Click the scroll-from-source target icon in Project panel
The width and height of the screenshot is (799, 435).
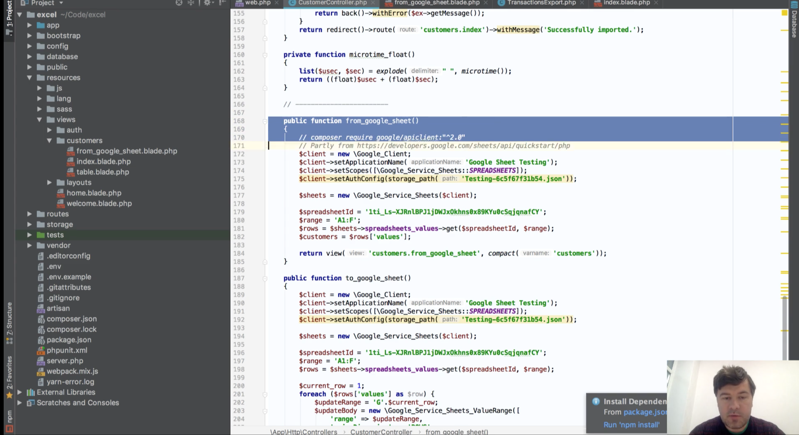point(179,3)
